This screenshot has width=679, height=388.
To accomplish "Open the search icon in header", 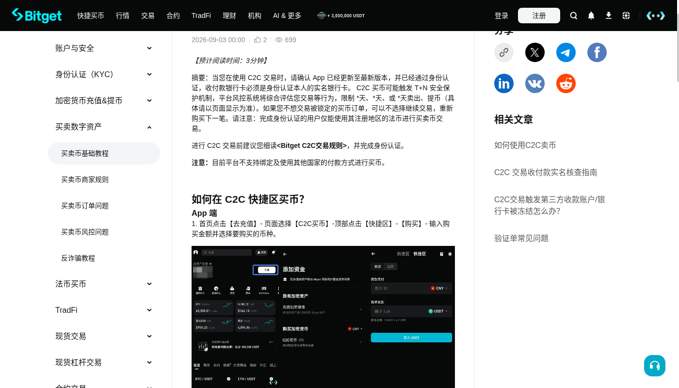I will click(x=574, y=16).
